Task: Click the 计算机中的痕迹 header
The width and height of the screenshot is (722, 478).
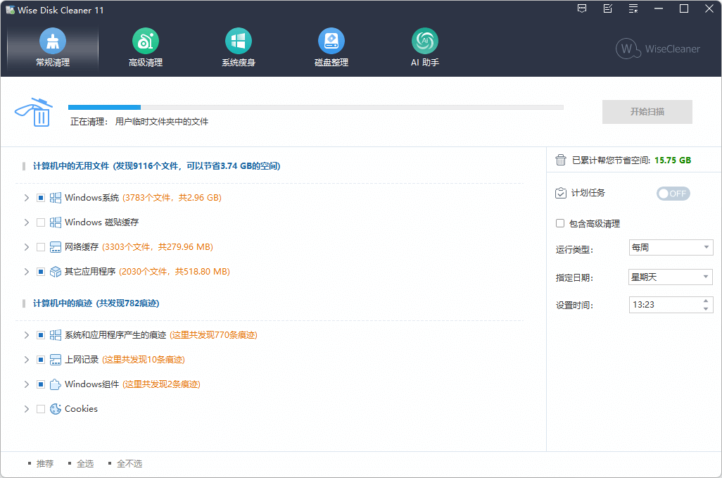Action: (x=96, y=303)
